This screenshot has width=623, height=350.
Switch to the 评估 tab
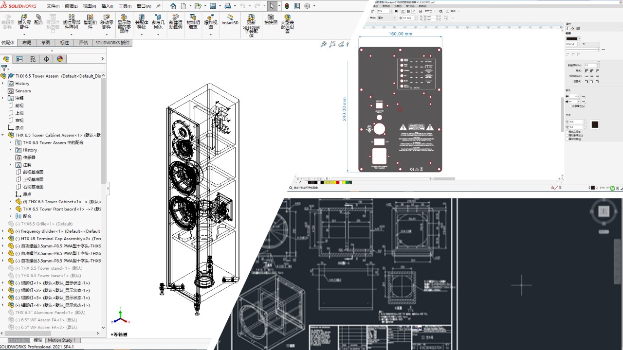83,43
